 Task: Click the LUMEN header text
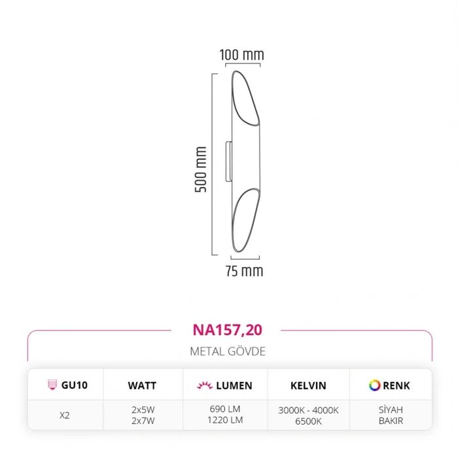[234, 385]
